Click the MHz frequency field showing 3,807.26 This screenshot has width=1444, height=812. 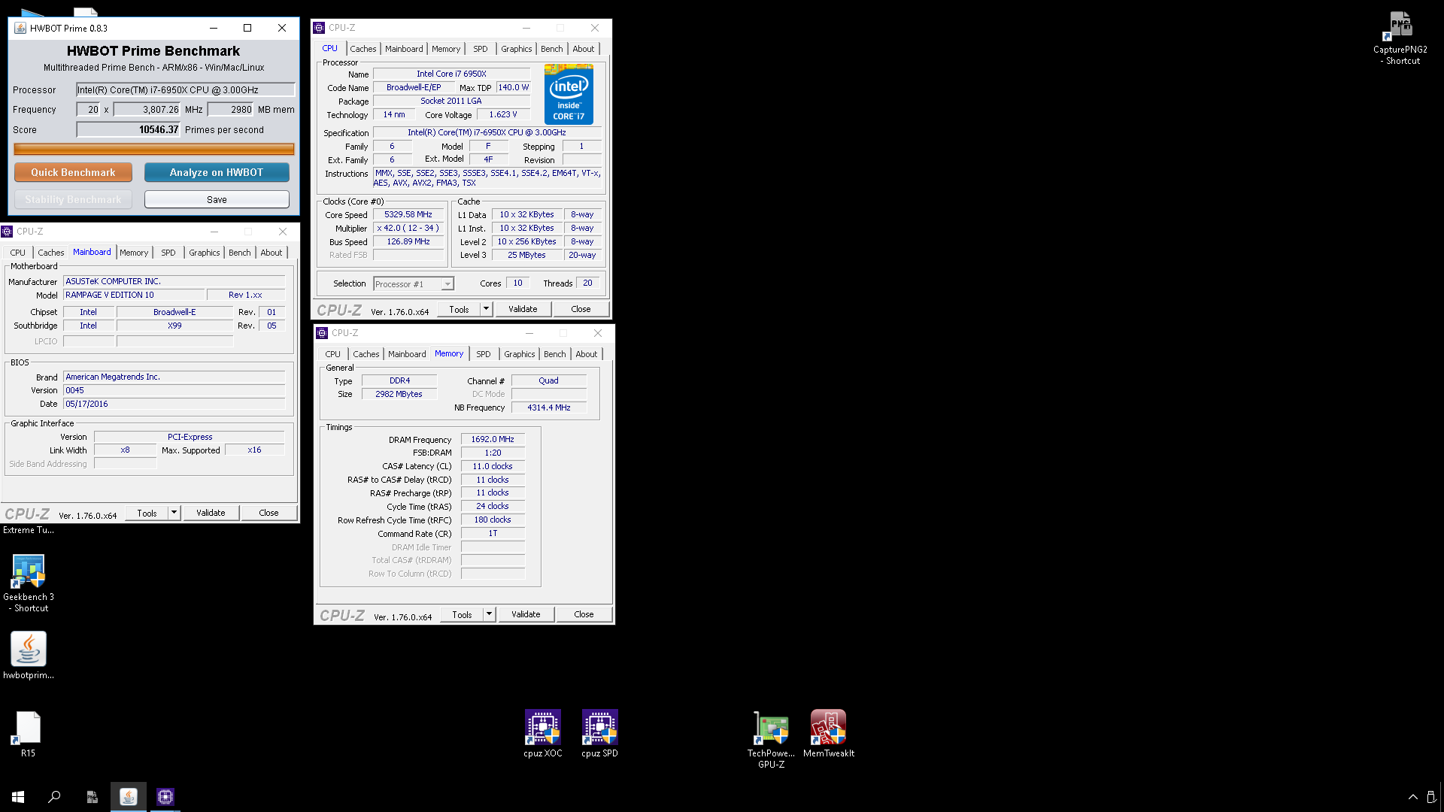(147, 110)
